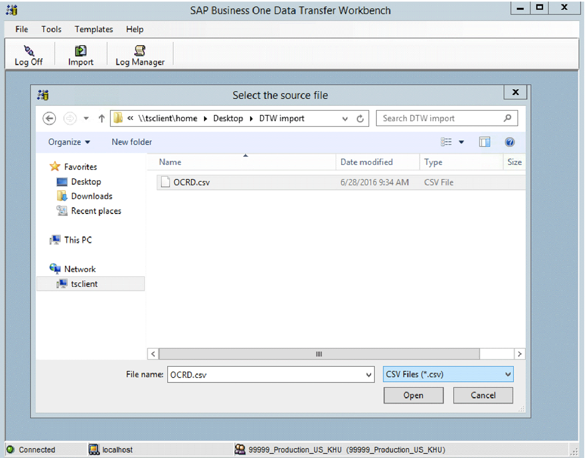
Task: Click the CSV File type cell
Action: [439, 182]
